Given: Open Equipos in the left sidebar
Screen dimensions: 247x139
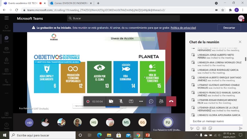Looking at the screenshot, I should coord(7,50).
